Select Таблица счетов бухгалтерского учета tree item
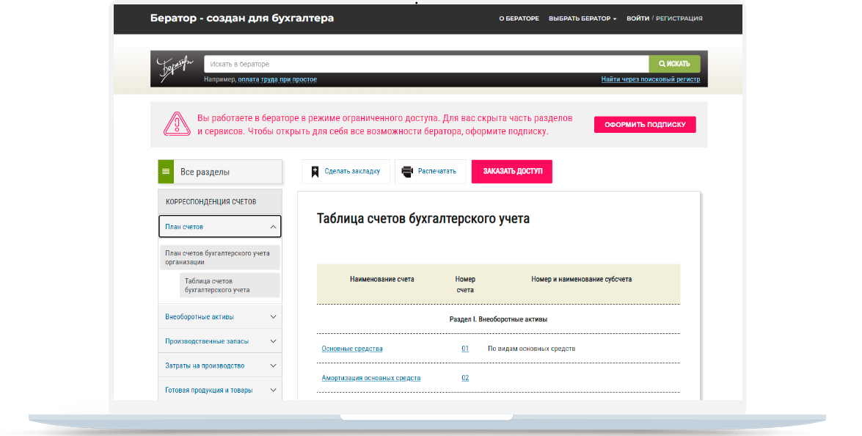The height and width of the screenshot is (436, 862). (230, 286)
